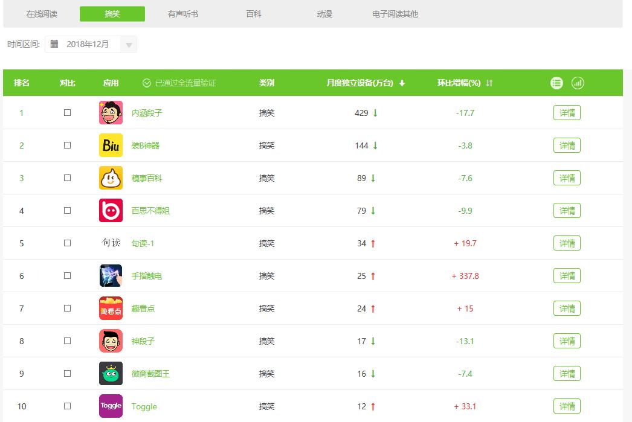Screen dimensions: 632x422
Task: Open the 句读-1 app link
Action: coord(143,244)
